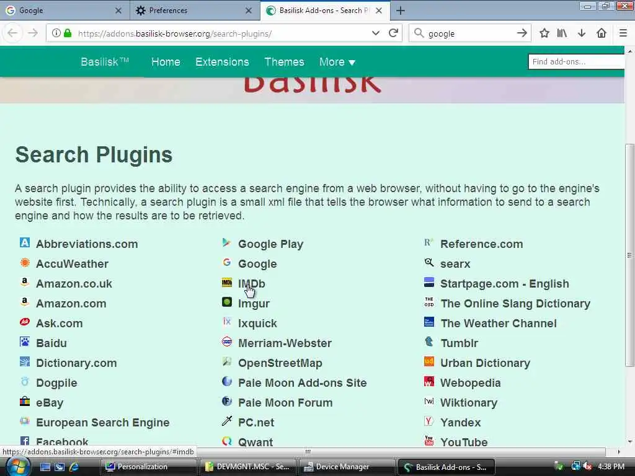Image resolution: width=635 pixels, height=476 pixels.
Task: Click the Abbreviations.com plugin icon
Action: point(25,242)
